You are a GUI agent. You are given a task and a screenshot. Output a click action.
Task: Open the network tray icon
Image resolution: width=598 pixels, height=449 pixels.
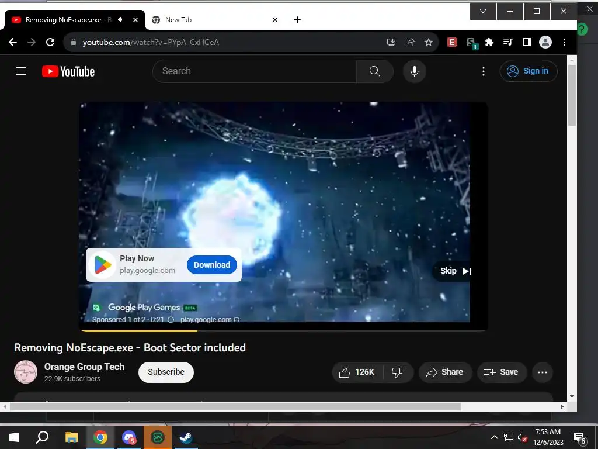coord(509,437)
